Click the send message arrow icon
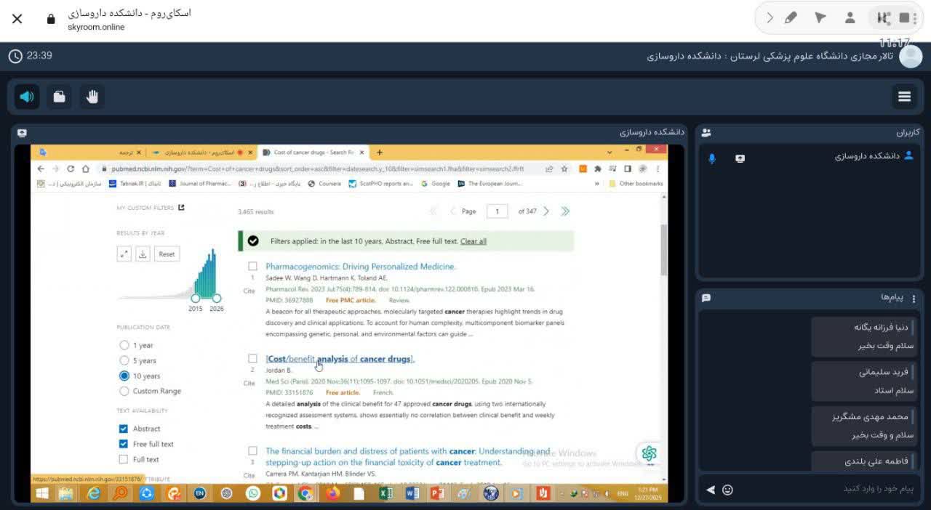The image size is (931, 510). [x=711, y=490]
